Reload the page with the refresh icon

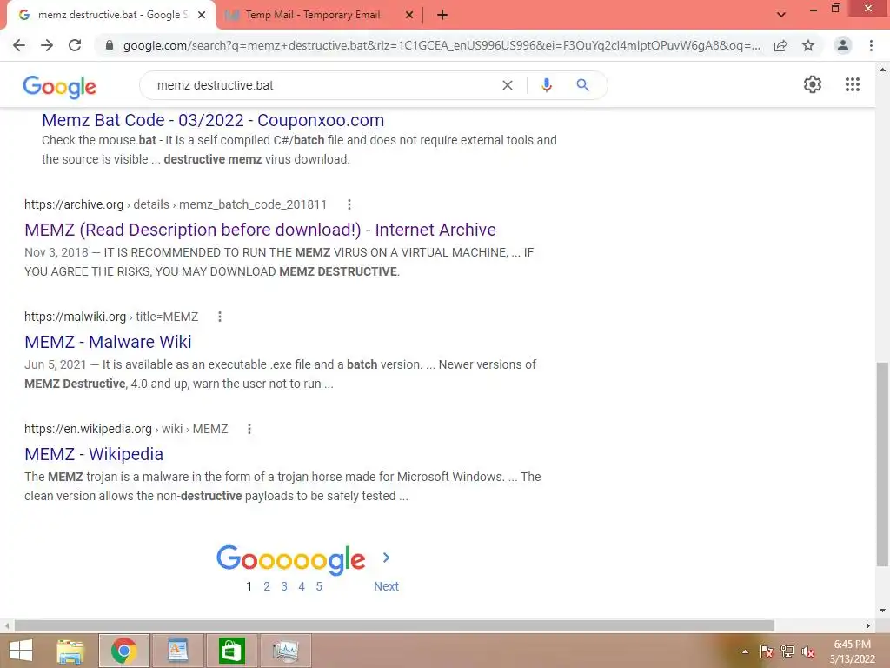tap(75, 45)
